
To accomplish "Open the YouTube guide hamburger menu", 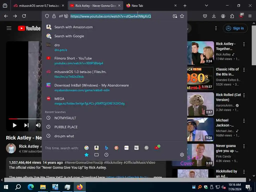I will click(9, 28).
